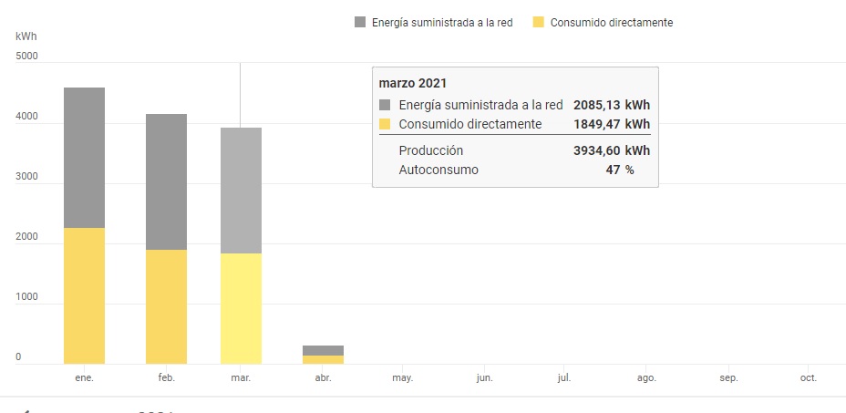Viewport: 846px width, 413px height.
Task: Toggle the 'Energía suministrada a la red' legend label
Action: click(x=441, y=22)
